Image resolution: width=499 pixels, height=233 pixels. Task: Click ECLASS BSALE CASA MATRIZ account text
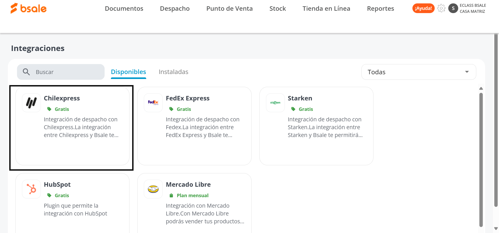[x=473, y=8]
